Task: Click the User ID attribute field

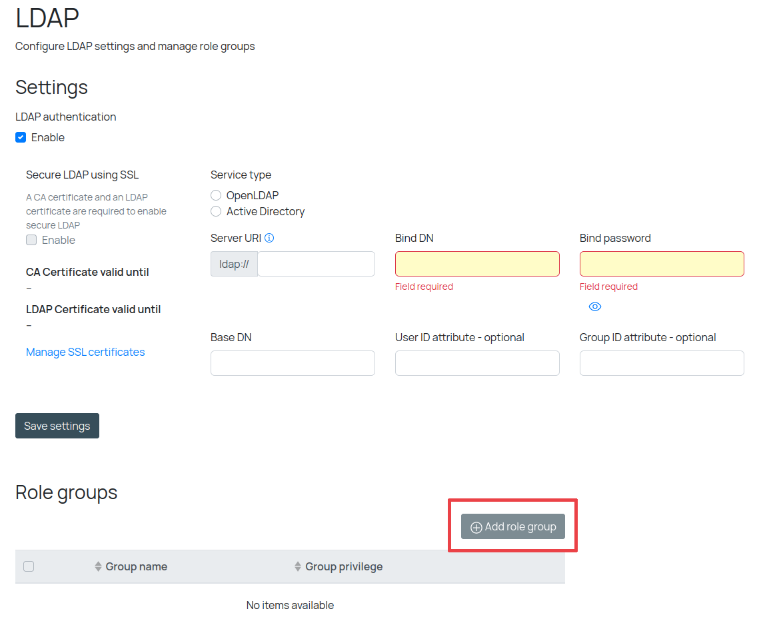Action: [477, 363]
